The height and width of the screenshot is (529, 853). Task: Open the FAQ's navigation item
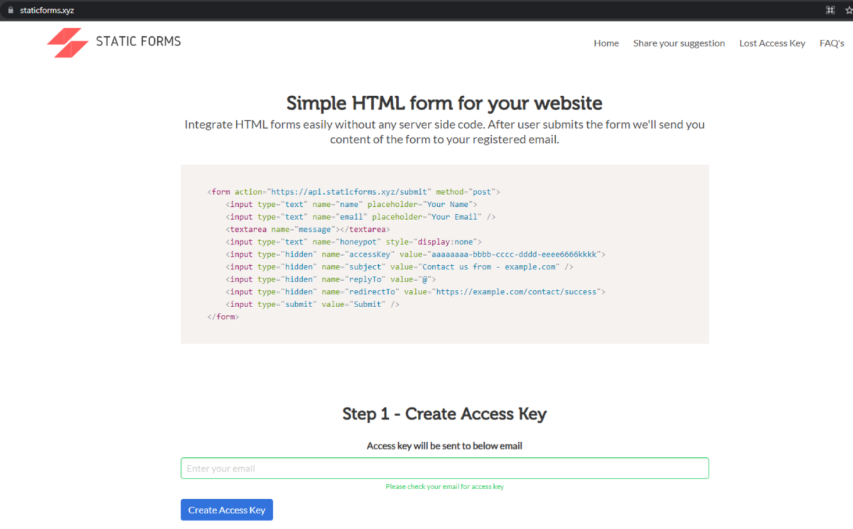(x=832, y=43)
